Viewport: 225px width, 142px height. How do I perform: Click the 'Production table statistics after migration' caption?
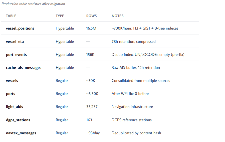33,4
